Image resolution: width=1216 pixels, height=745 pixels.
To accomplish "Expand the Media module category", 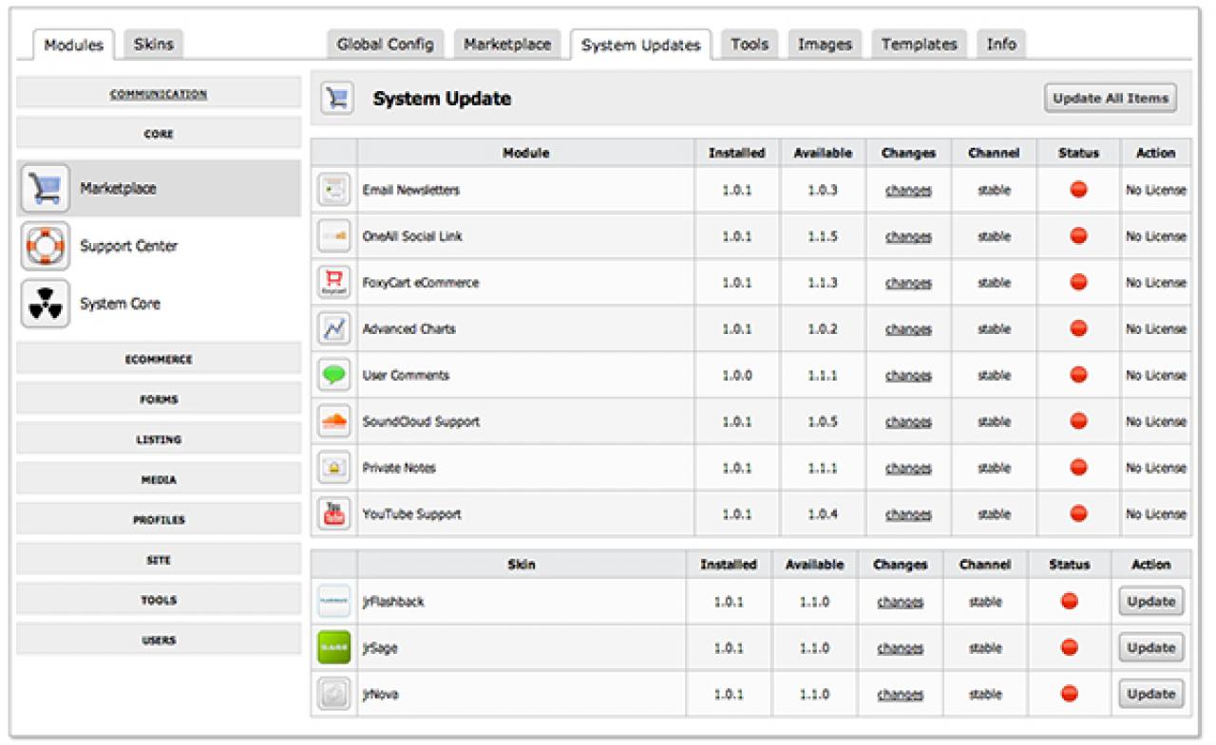I will [159, 480].
